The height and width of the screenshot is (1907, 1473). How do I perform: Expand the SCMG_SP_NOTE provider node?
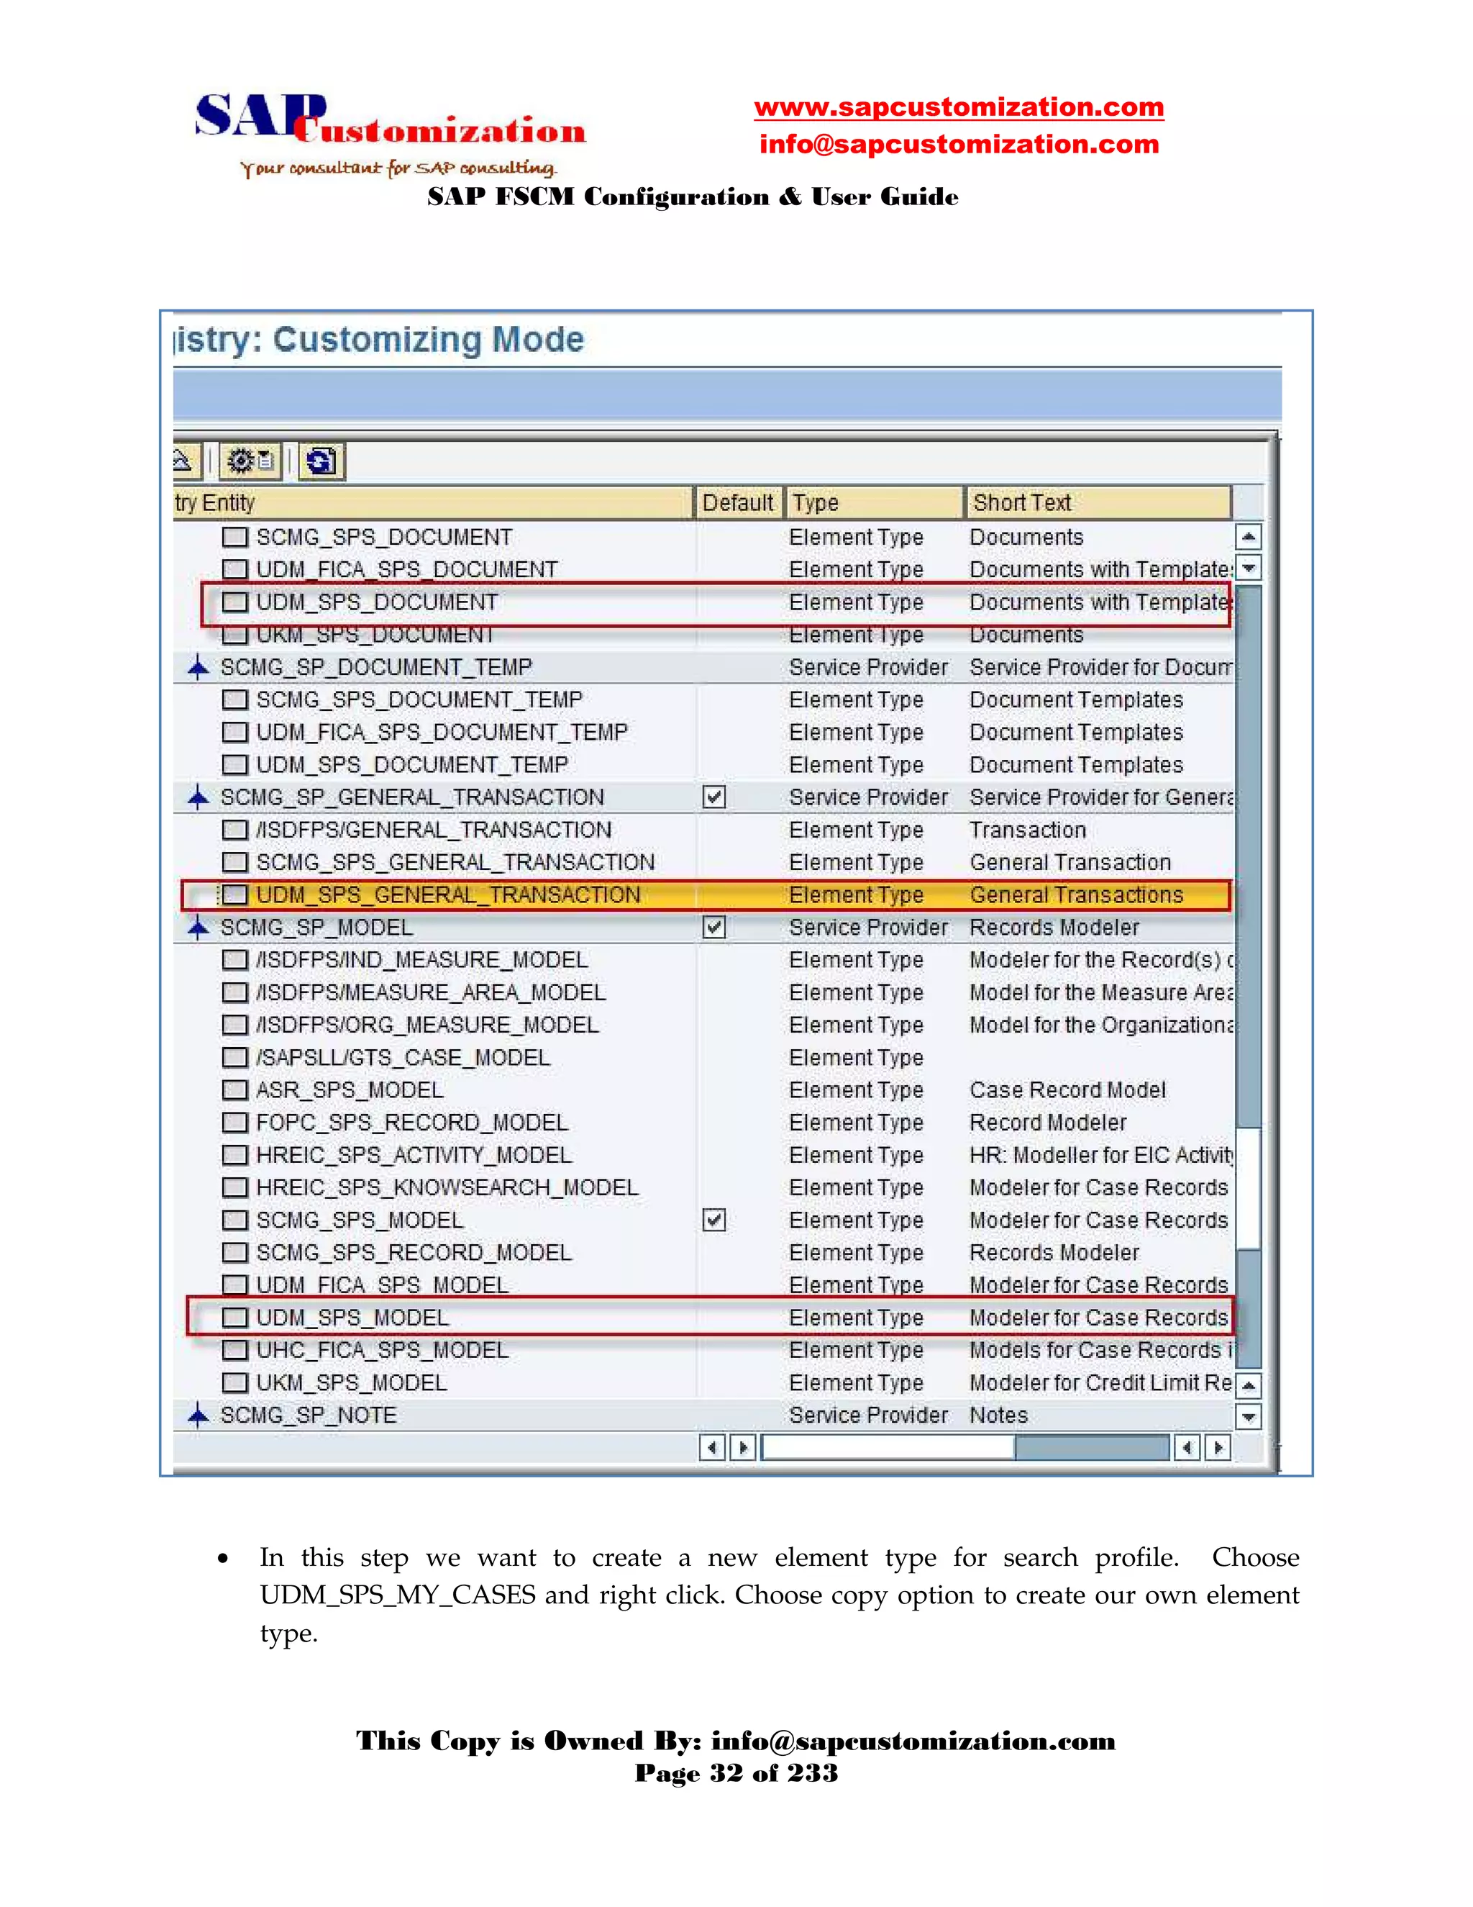(199, 1415)
